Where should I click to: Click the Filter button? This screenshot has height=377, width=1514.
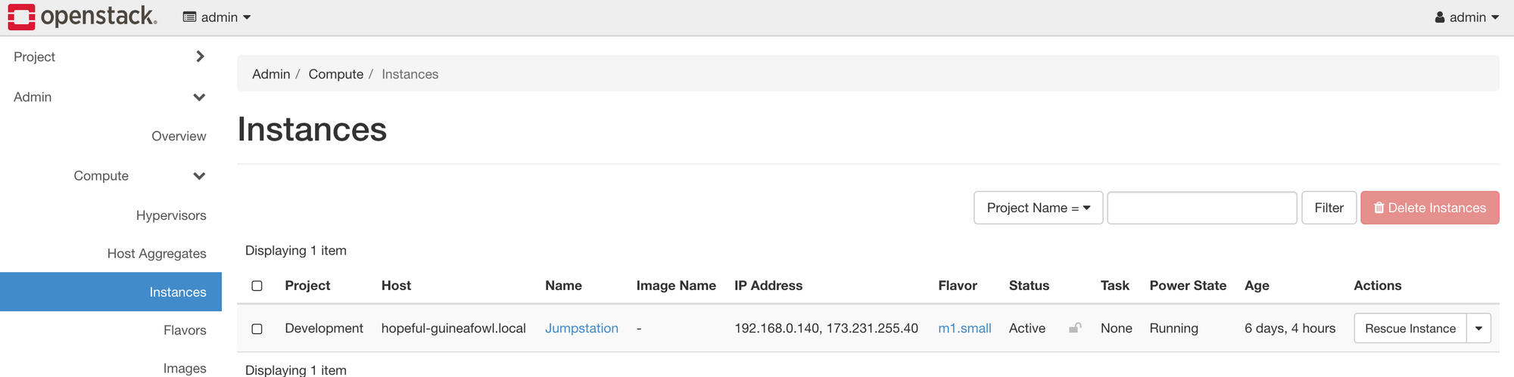coord(1329,208)
